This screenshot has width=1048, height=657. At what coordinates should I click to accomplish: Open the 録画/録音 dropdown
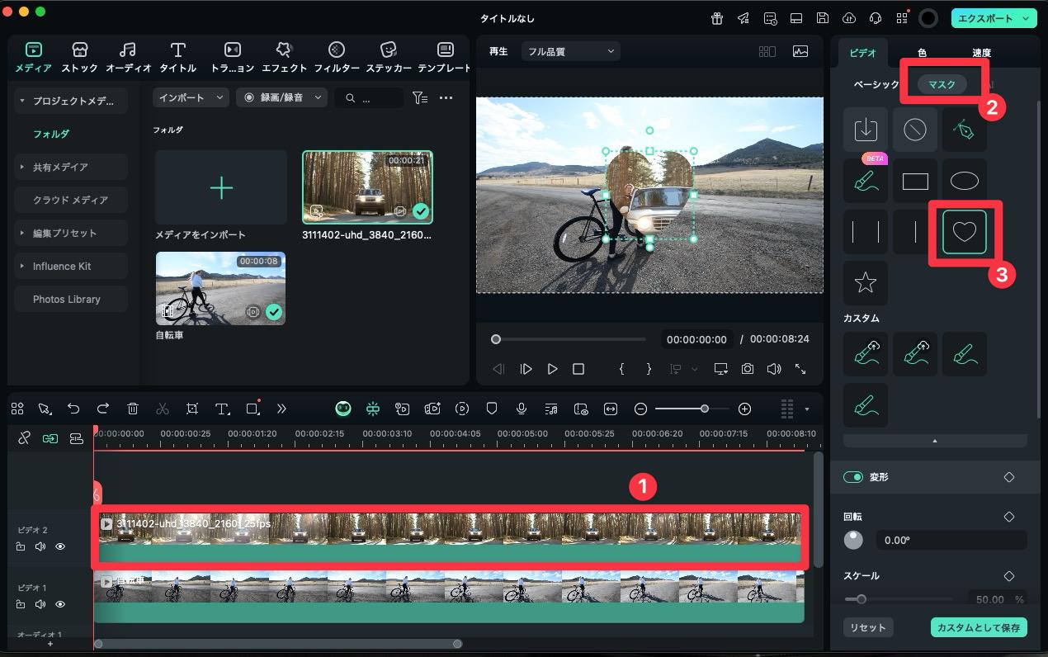282,97
